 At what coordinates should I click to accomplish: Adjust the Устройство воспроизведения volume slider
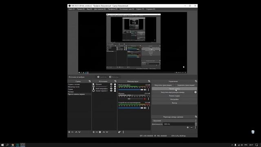coord(130,108)
